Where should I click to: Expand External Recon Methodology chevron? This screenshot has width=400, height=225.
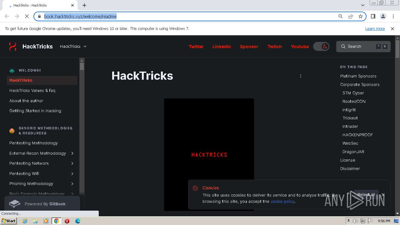(x=72, y=153)
